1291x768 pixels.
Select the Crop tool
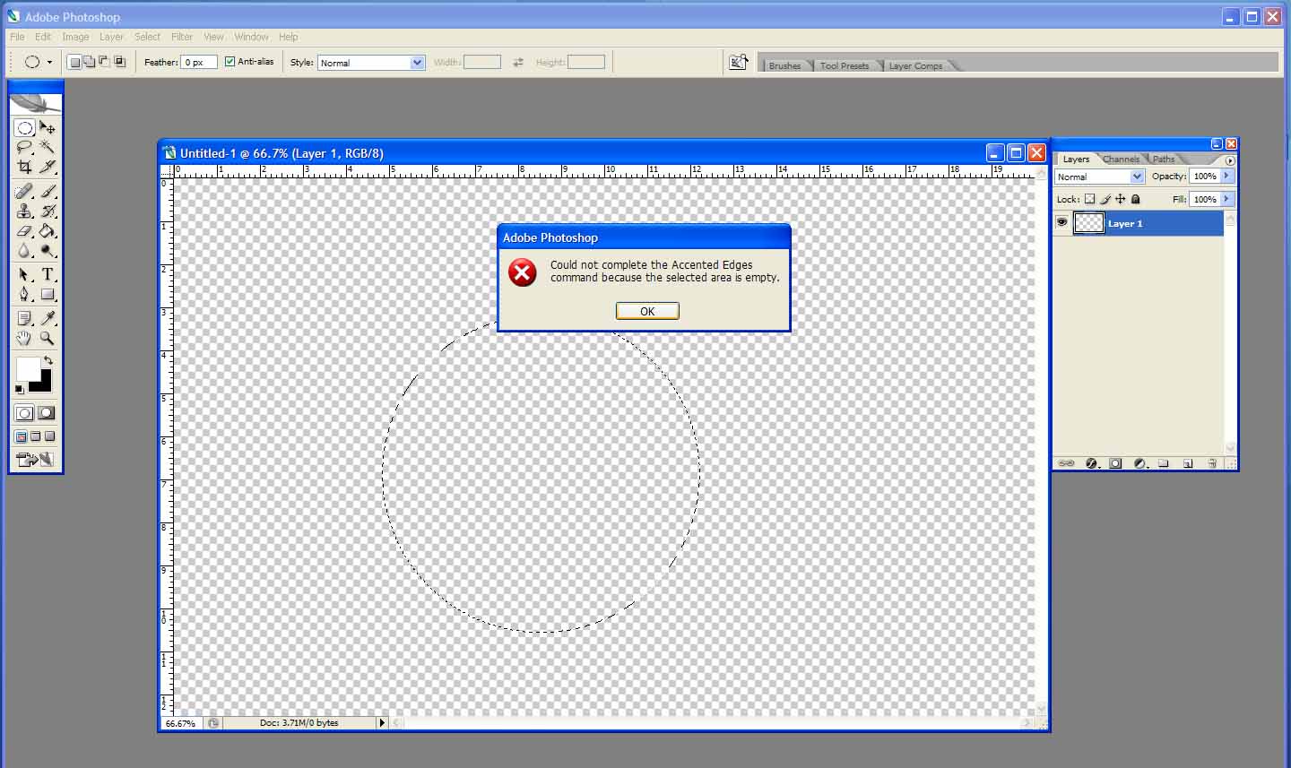(24, 168)
